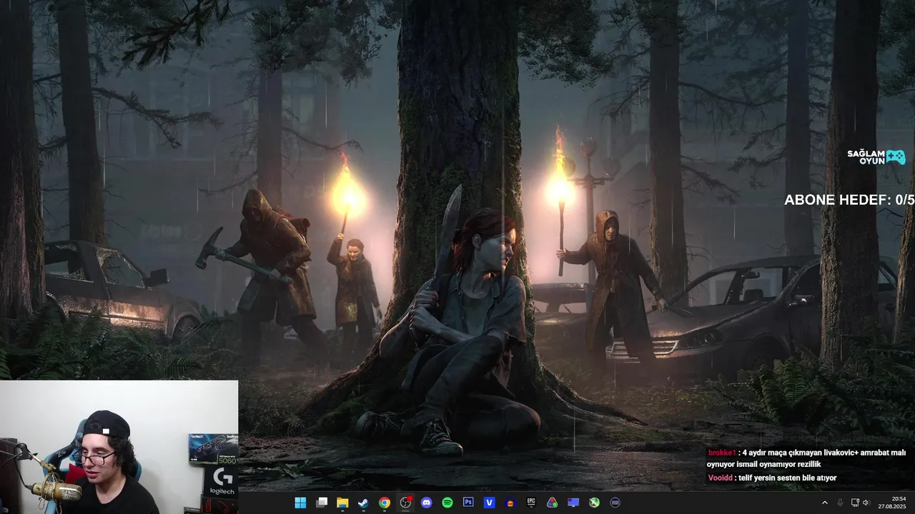Open the volume tray icon

(866, 503)
